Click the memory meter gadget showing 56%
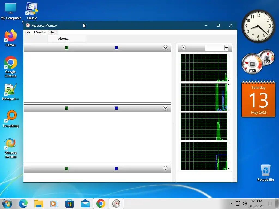 point(267,58)
